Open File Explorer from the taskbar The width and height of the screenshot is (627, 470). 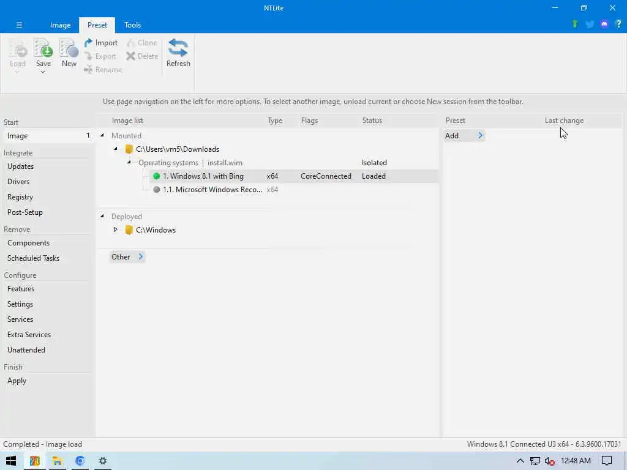pos(57,461)
